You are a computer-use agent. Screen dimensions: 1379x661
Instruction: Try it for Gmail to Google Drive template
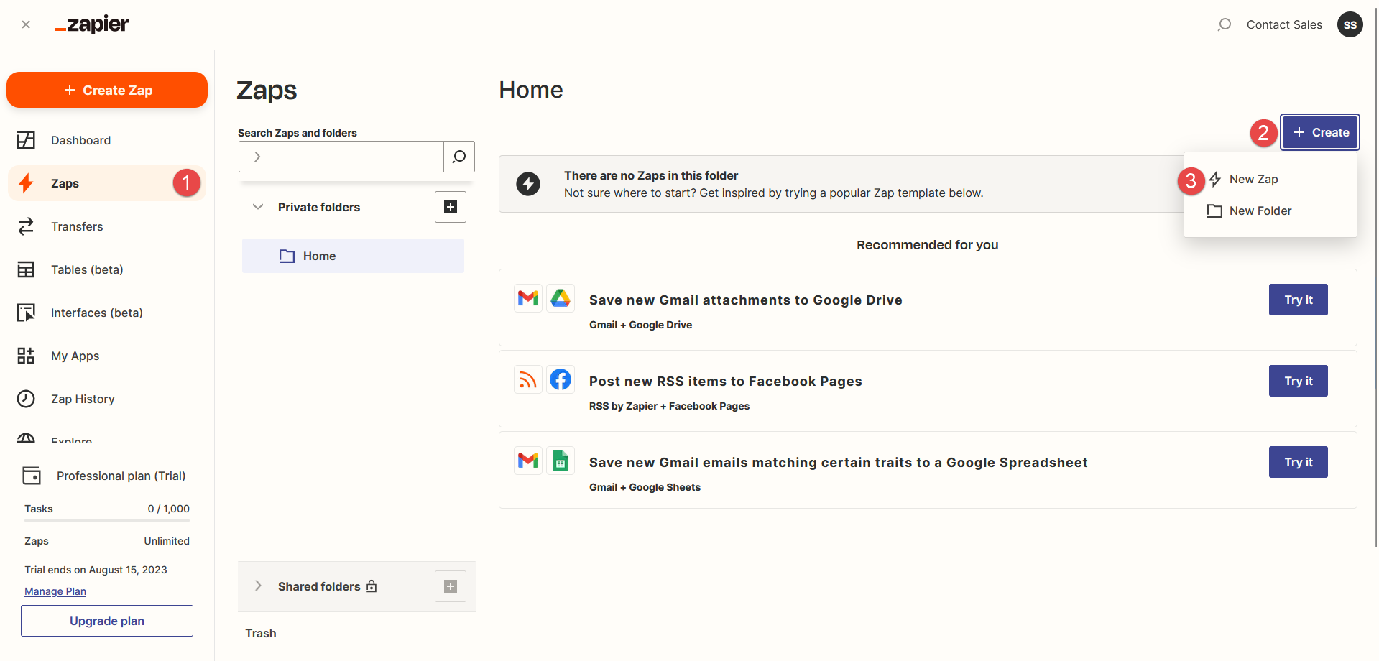pos(1298,300)
